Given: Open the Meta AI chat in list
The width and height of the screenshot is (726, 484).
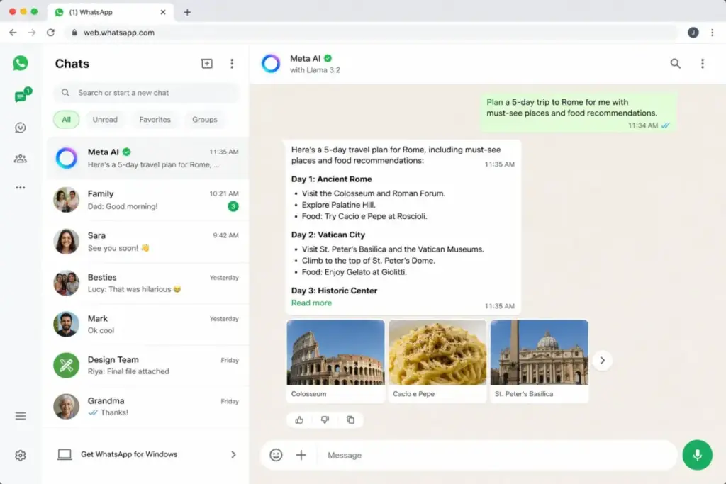Looking at the screenshot, I should pyautogui.click(x=147, y=158).
